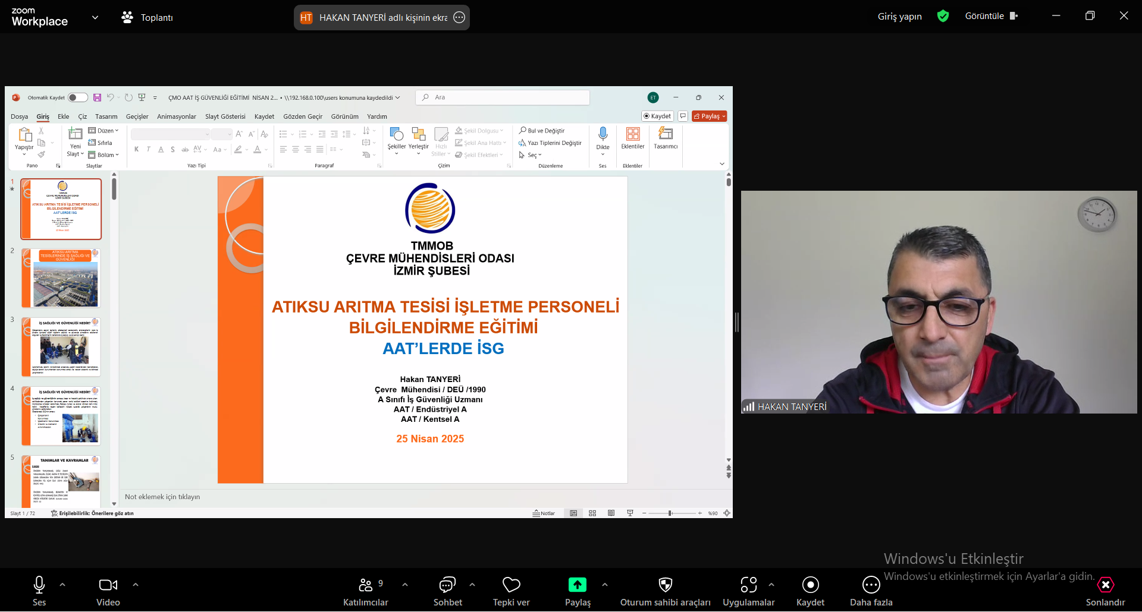This screenshot has width=1142, height=612.
Task: Open the Uygulamalar apps icon
Action: 748,585
